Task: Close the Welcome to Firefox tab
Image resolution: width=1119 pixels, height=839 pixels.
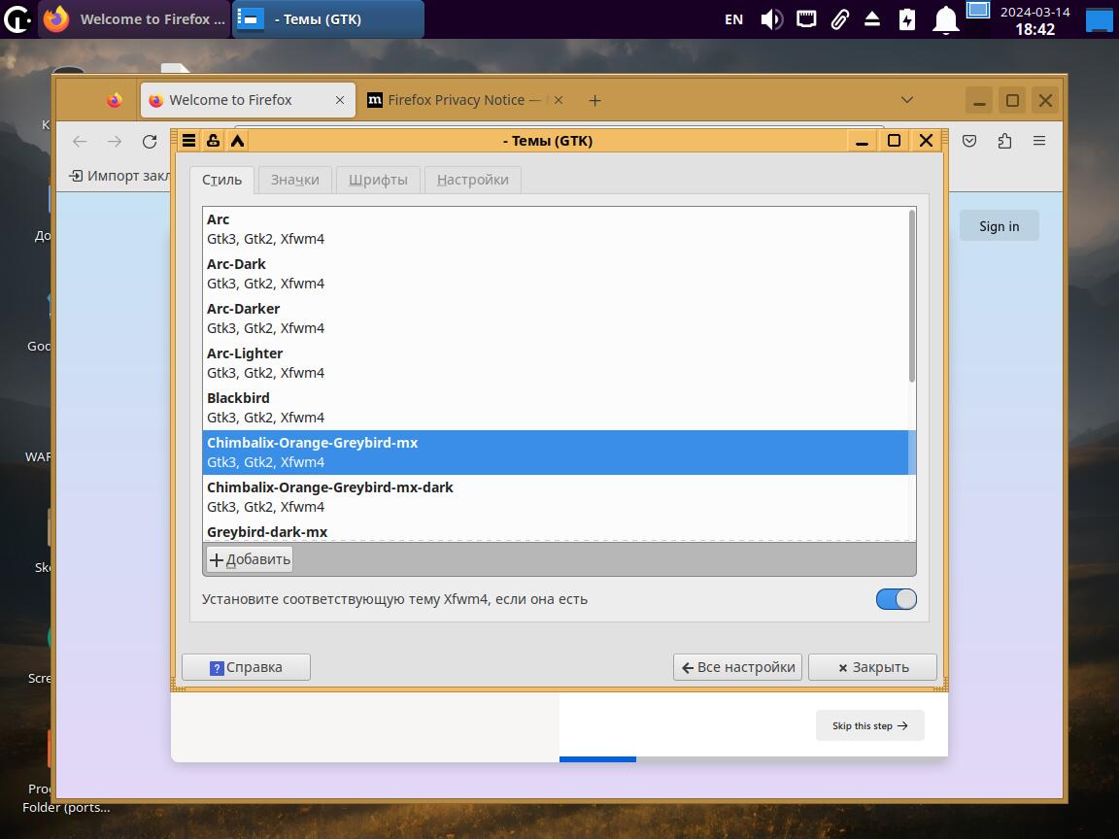Action: [340, 101]
